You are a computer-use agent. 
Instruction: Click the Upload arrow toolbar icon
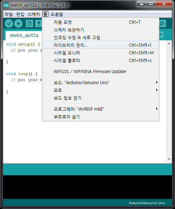coord(18,24)
